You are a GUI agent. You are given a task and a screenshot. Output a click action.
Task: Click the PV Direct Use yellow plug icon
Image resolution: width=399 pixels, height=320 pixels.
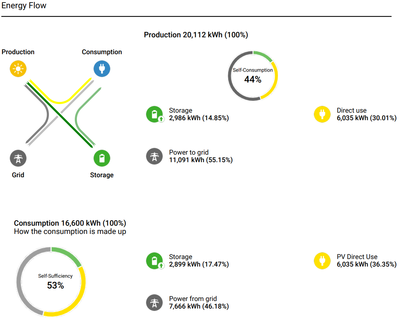point(322,260)
